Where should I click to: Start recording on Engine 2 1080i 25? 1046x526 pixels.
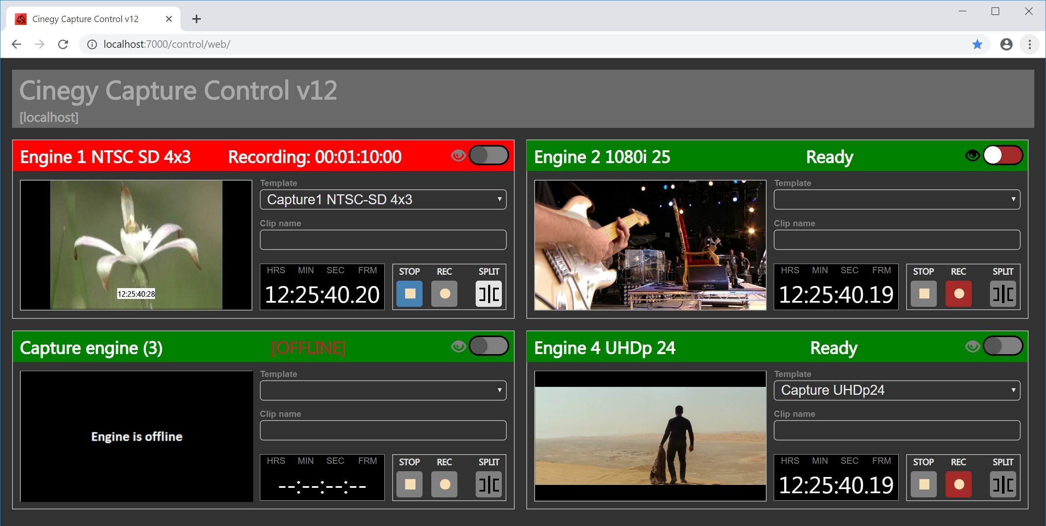(958, 294)
